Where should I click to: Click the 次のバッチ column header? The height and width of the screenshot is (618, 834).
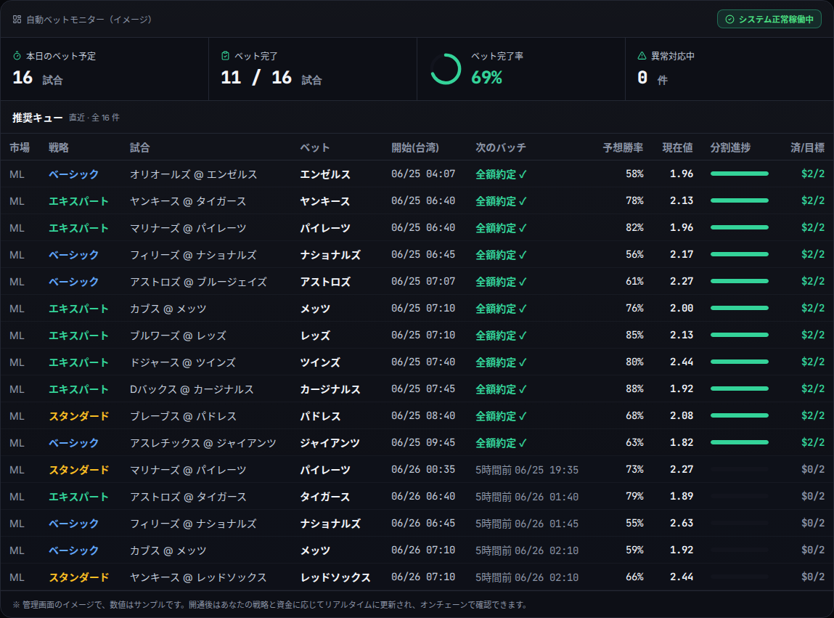(501, 147)
